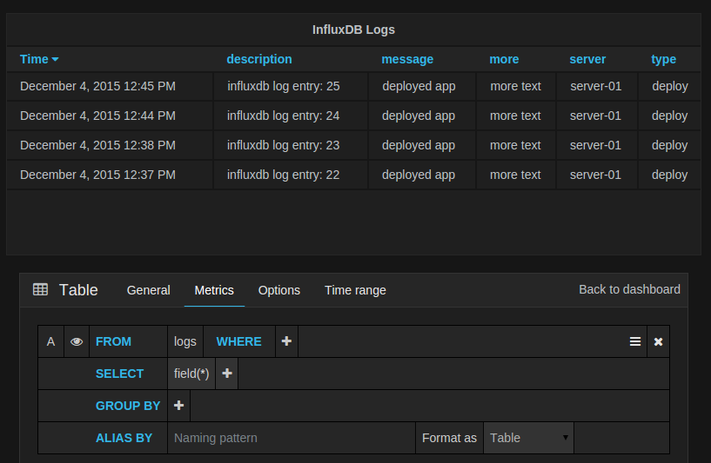Click the plus icon after WHERE
The height and width of the screenshot is (463, 711).
point(286,341)
